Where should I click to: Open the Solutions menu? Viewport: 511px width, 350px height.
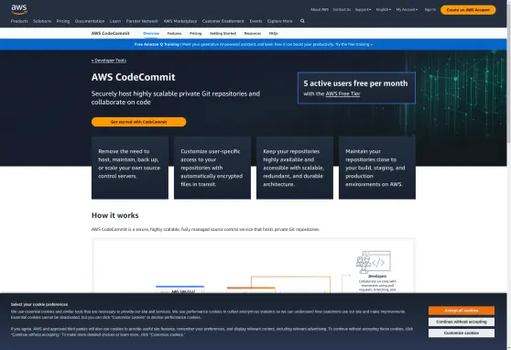[x=42, y=21]
